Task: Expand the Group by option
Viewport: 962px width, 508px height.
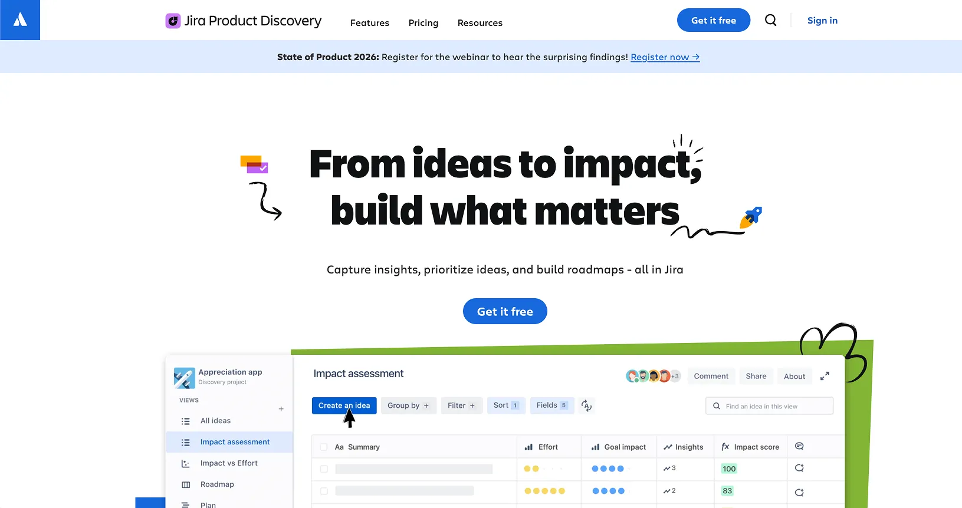Action: (408, 405)
